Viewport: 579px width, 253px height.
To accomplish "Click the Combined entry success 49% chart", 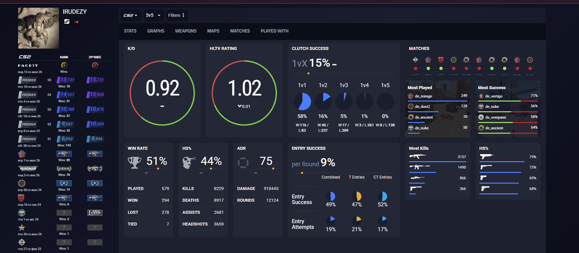I will (331, 196).
